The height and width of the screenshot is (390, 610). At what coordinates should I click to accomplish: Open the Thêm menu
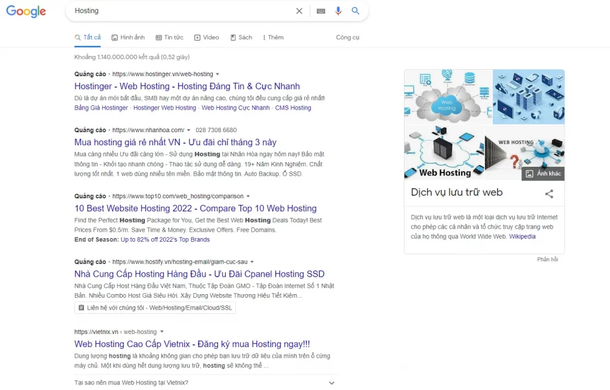[x=273, y=38]
